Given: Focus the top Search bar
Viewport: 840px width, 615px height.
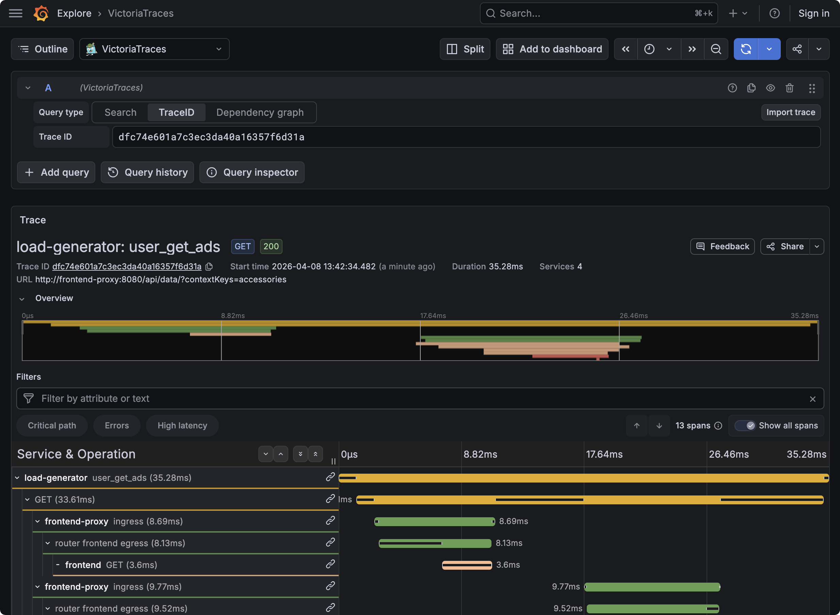Looking at the screenshot, I should click(x=599, y=13).
